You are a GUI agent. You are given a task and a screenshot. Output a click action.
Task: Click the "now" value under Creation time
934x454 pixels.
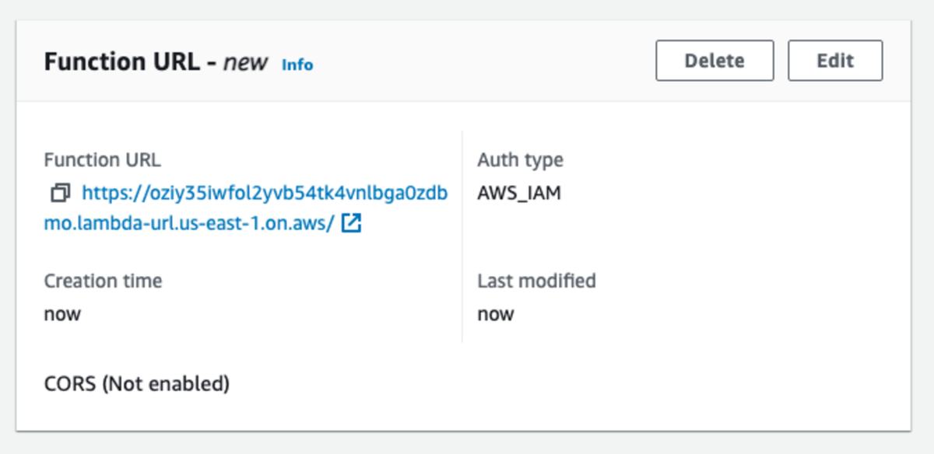pyautogui.click(x=62, y=314)
